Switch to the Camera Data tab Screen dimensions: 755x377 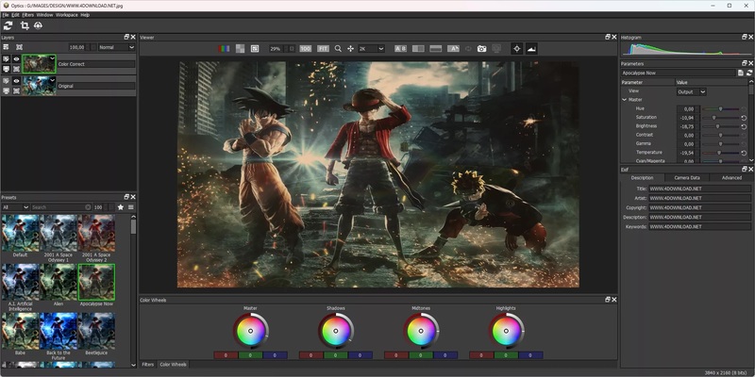(687, 178)
